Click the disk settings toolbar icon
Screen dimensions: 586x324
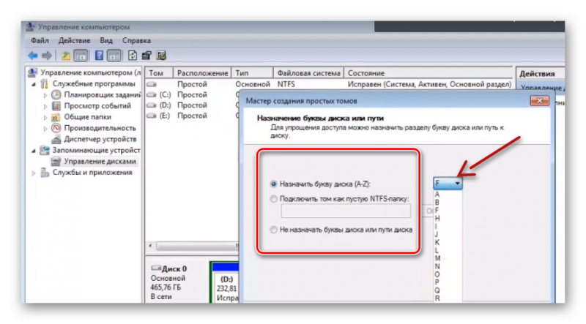(x=161, y=56)
